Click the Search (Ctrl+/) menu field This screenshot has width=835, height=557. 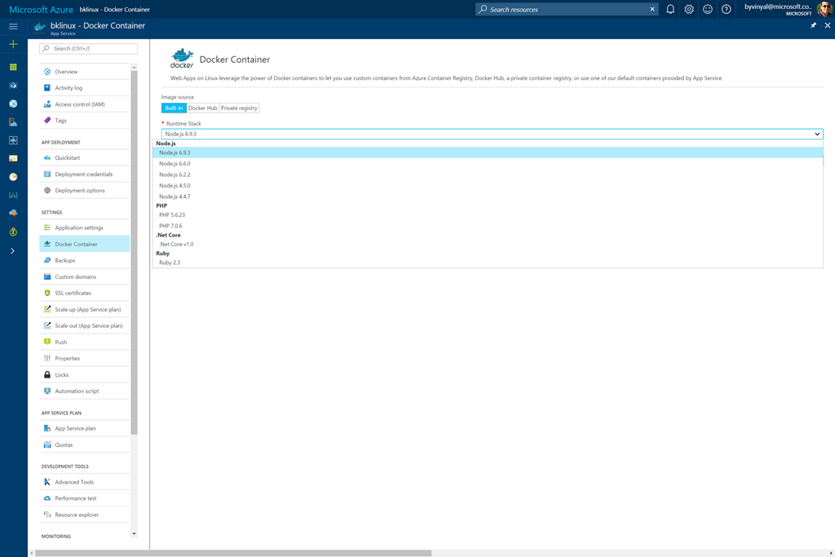tap(89, 49)
